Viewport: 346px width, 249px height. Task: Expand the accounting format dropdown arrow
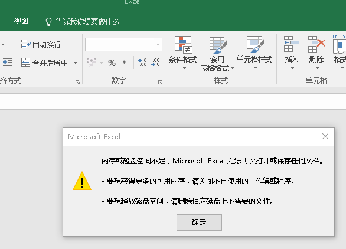tap(101, 63)
